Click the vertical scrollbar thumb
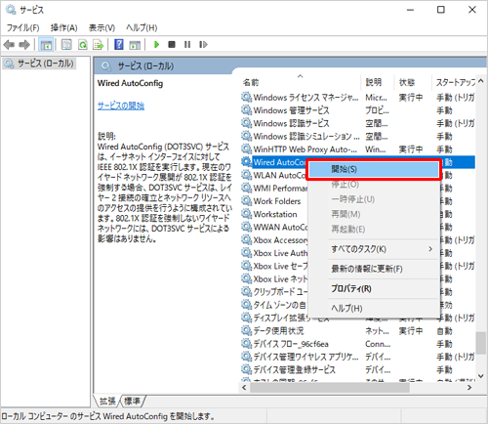Image resolution: width=488 pixels, height=424 pixels. (x=481, y=343)
